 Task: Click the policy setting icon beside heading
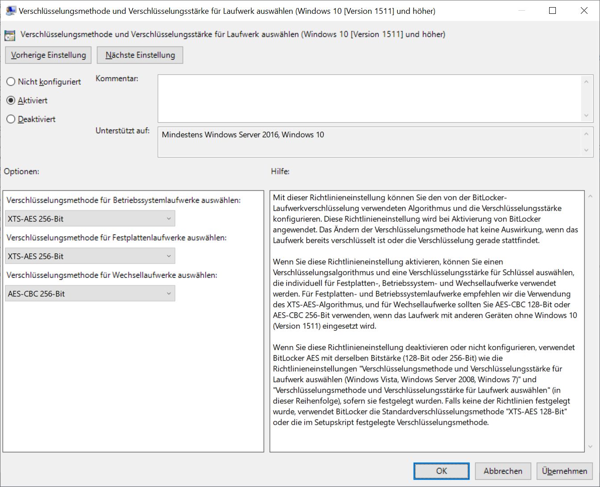tap(10, 35)
